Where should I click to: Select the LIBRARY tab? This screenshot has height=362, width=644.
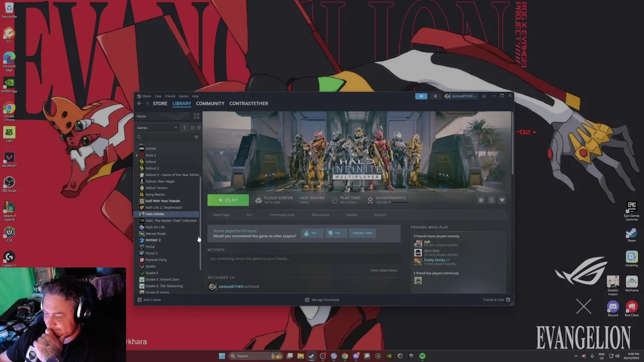pos(182,104)
